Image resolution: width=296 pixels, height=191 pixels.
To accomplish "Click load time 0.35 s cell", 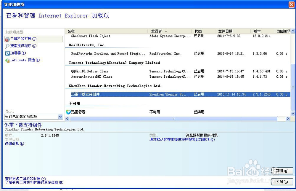I will click(281, 94).
